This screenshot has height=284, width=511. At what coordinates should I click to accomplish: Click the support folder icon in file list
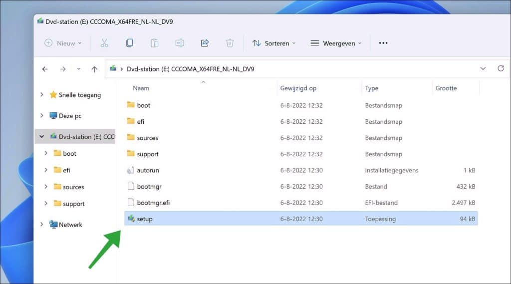pos(131,153)
